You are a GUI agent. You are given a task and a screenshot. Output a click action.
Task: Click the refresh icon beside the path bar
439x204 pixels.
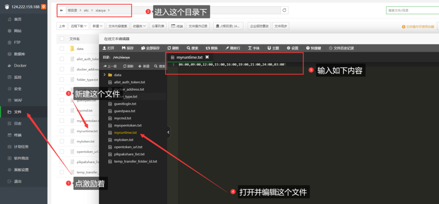point(285,10)
